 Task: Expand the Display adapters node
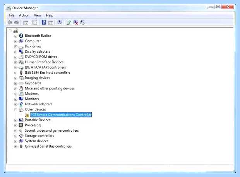pyautogui.click(x=15, y=52)
